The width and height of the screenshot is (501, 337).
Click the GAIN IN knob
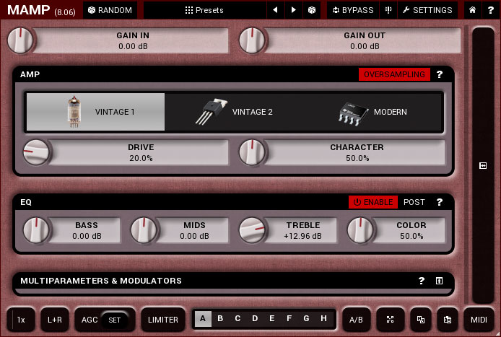pyautogui.click(x=20, y=40)
